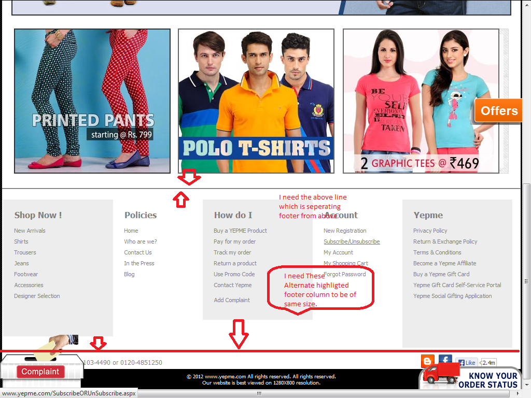Click the copyright 2012 www.yepme.com text
Image resolution: width=531 pixels, height=398 pixels.
(261, 376)
